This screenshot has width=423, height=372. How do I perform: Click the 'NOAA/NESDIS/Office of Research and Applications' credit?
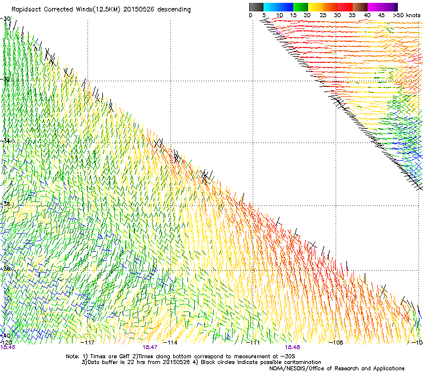[337, 369]
